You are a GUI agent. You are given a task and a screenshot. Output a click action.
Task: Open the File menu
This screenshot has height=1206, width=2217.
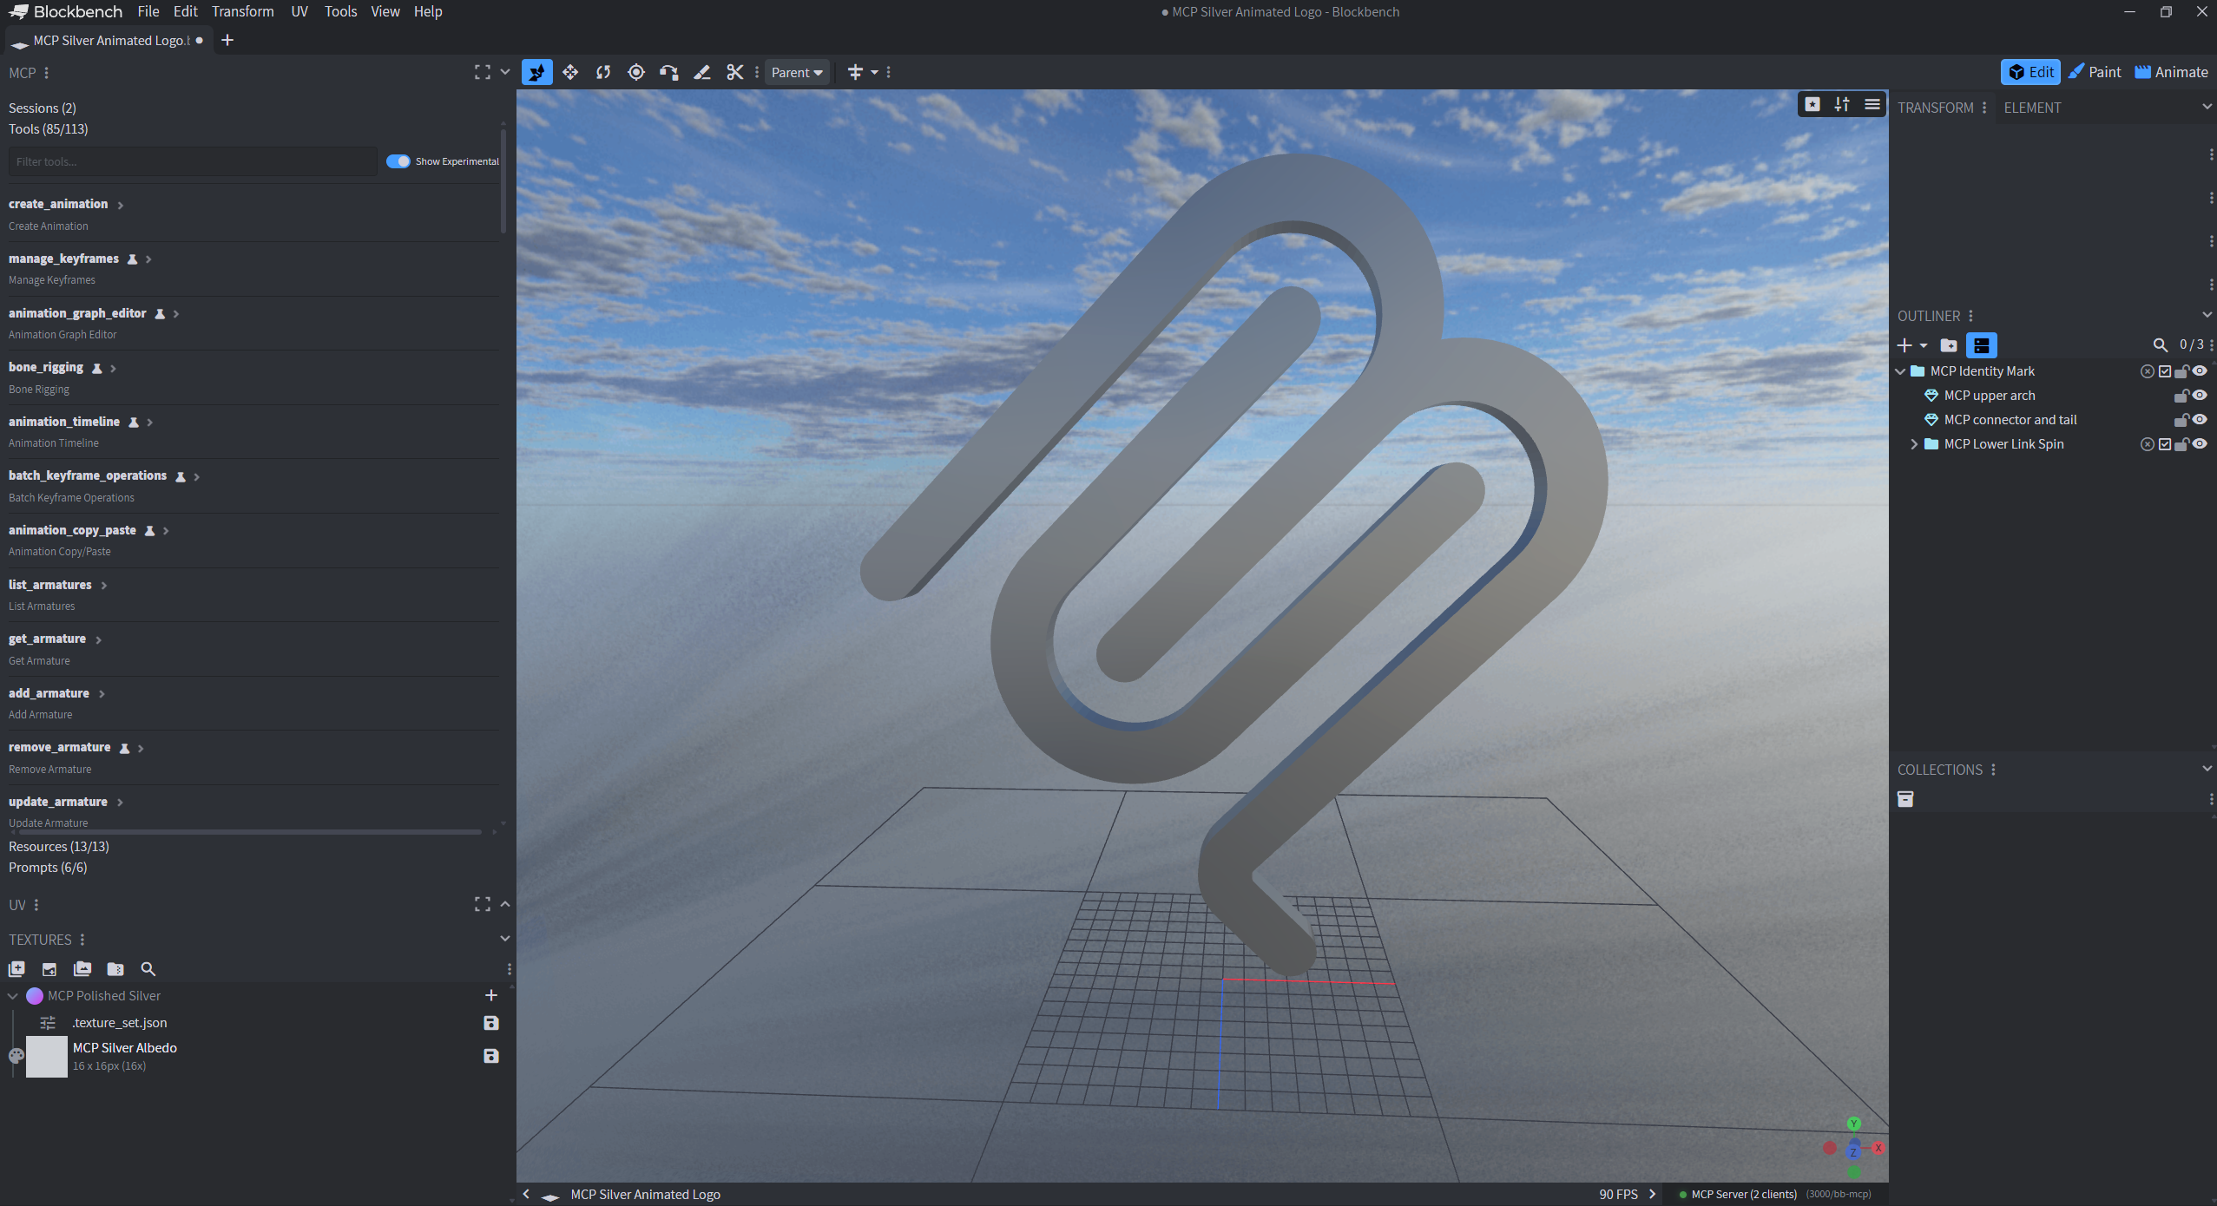point(148,11)
